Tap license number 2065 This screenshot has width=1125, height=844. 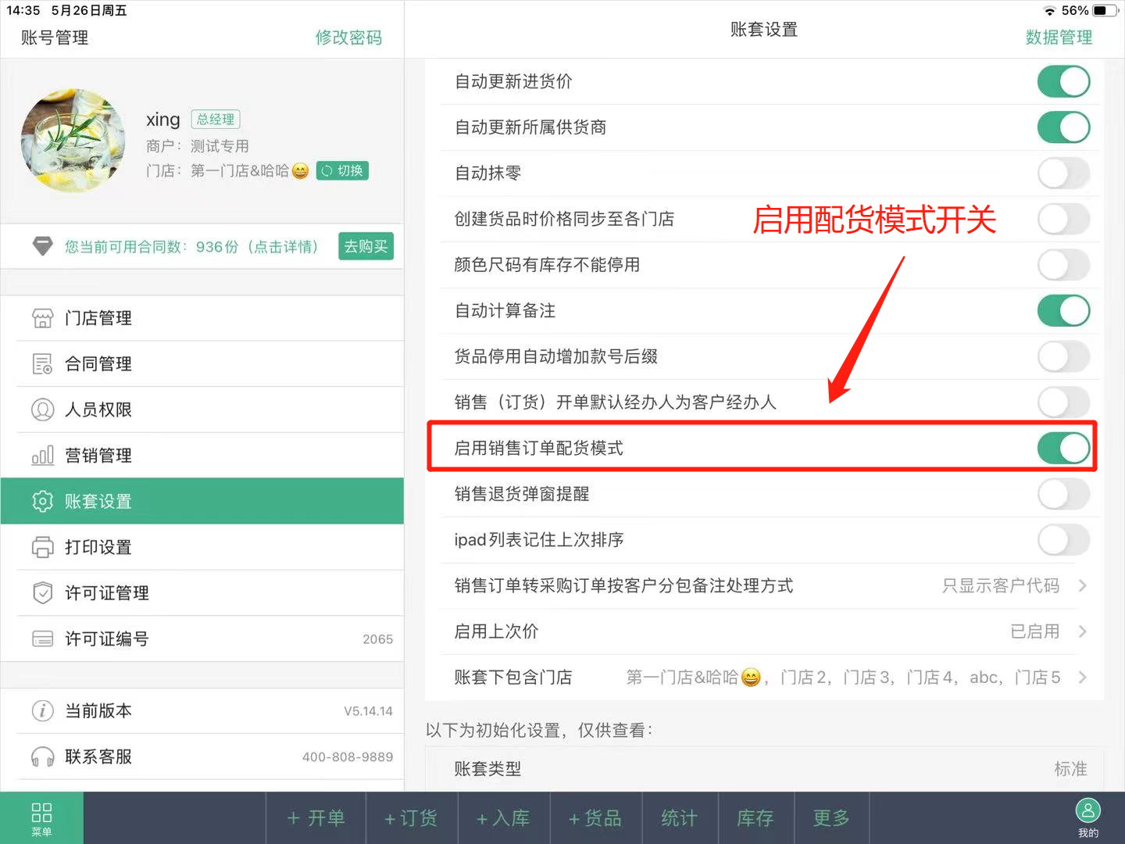[x=377, y=639]
